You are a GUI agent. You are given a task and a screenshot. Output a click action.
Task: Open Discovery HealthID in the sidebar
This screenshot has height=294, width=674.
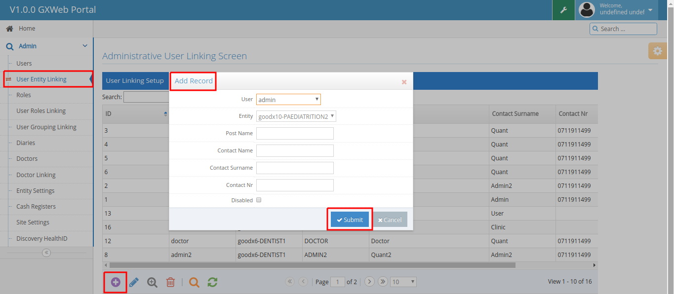42,239
